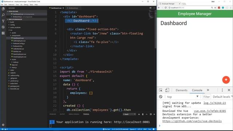Screen dimensions: 233x131
Task: Open the Debug menu in VS Code
Action: point(26,5)
